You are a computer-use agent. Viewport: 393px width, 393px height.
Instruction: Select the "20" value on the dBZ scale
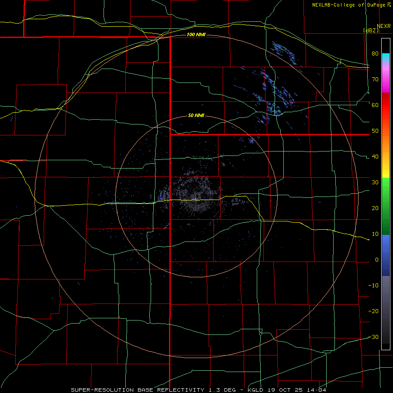tap(375, 208)
